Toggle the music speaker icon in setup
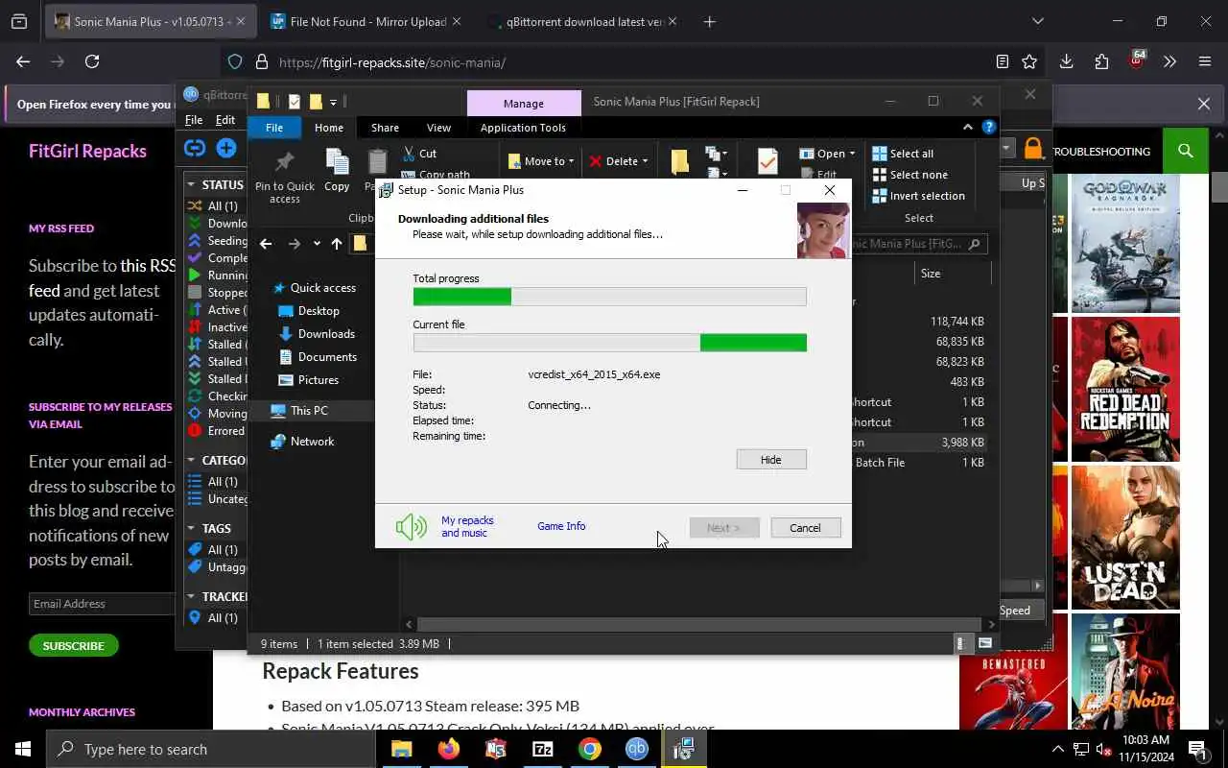 pos(411,526)
